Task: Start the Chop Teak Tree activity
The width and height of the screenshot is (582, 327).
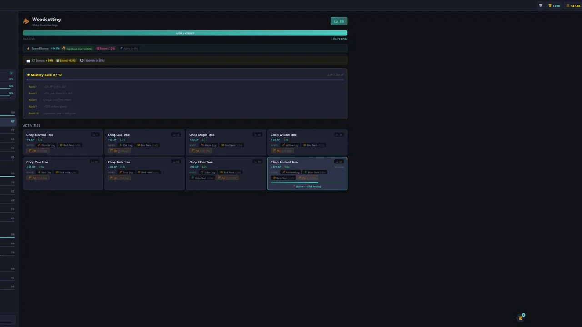Action: (144, 173)
